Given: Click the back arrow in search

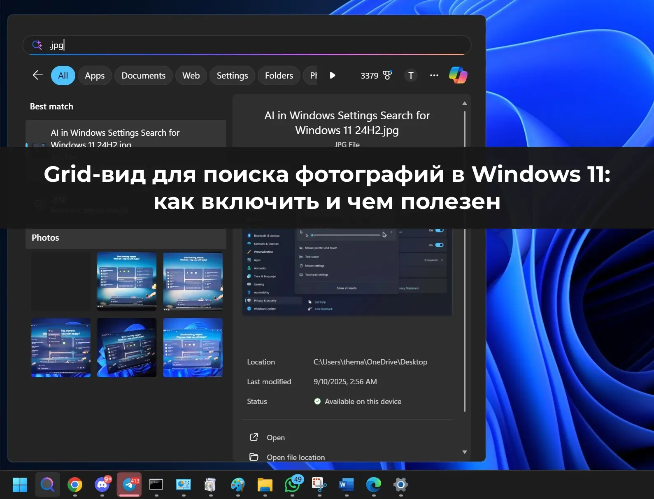Looking at the screenshot, I should pyautogui.click(x=38, y=75).
